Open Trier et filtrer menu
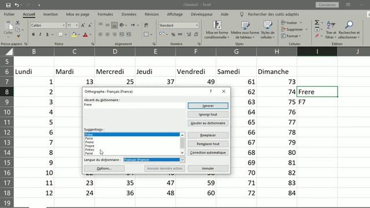Image resolution: width=370 pixels, height=208 pixels. [x=331, y=30]
